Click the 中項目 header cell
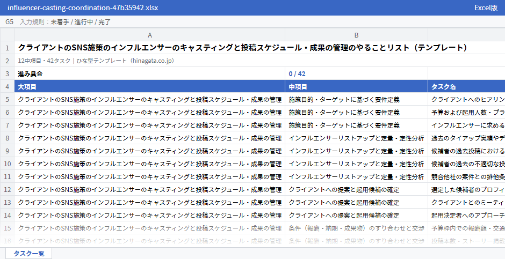Viewport: 505px width, 259px height. [x=357, y=86]
